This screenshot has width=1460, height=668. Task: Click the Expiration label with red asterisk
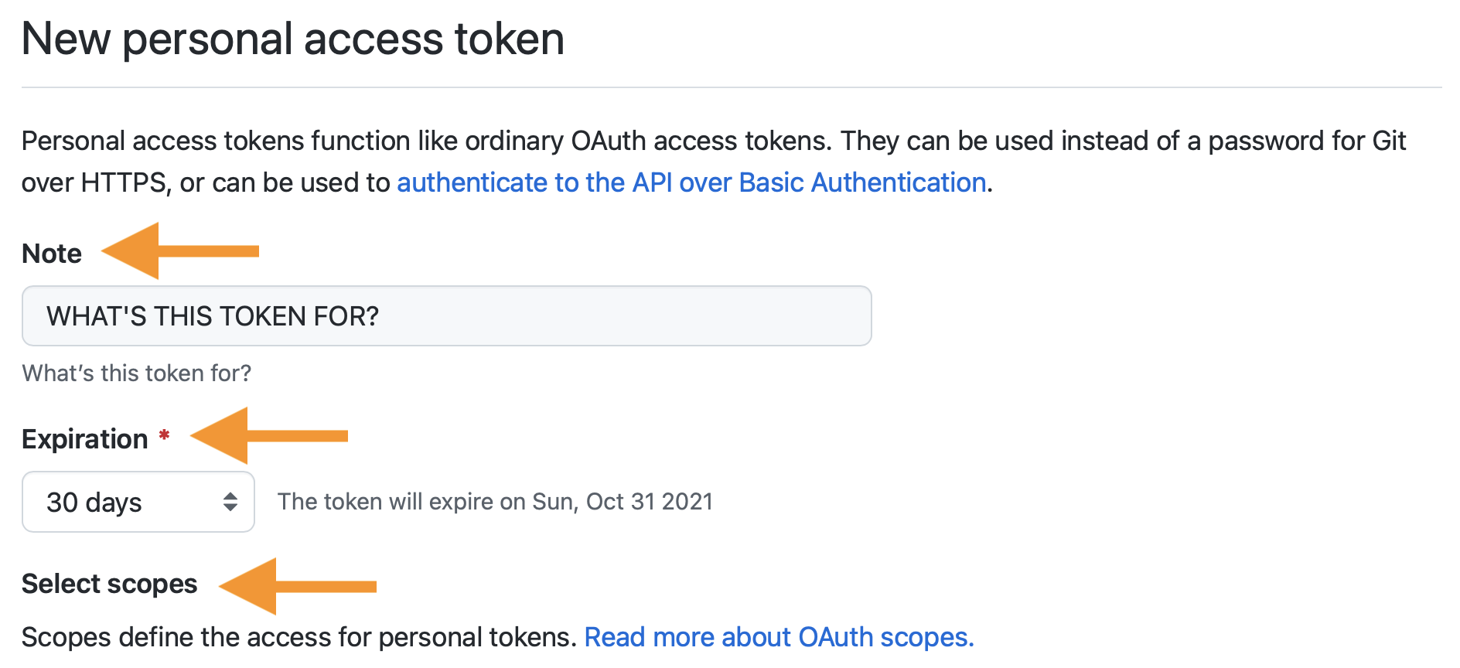(x=85, y=438)
